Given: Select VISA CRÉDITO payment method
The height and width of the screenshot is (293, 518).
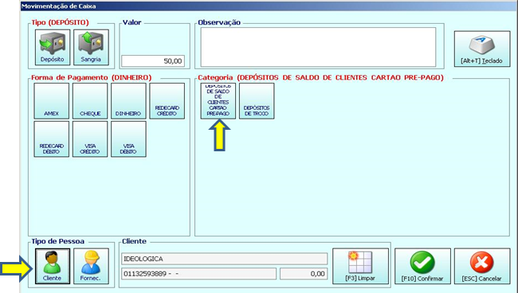Looking at the screenshot, I should (90, 139).
